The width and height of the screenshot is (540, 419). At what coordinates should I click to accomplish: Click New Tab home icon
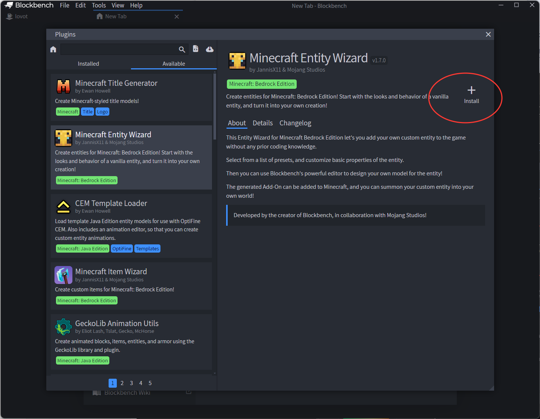click(100, 16)
